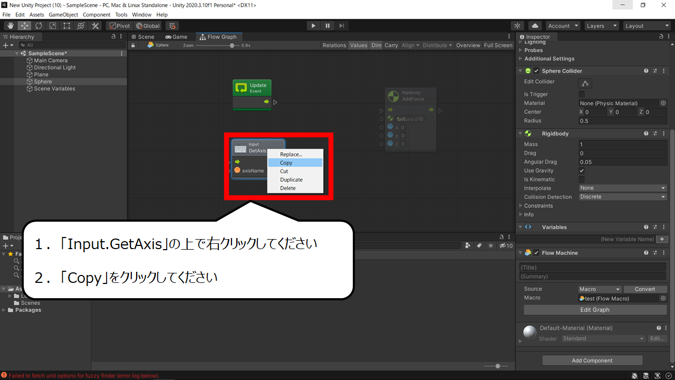Toggle Dim in Flow Graph toolbar

[x=376, y=45]
